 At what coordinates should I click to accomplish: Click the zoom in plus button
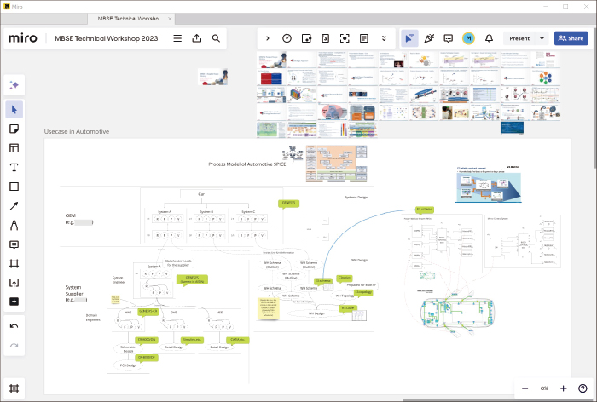coord(563,388)
